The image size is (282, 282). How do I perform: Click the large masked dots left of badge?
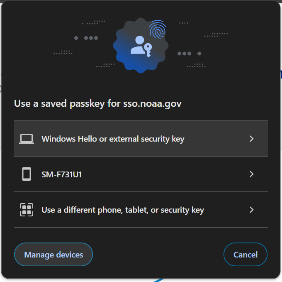86,38
